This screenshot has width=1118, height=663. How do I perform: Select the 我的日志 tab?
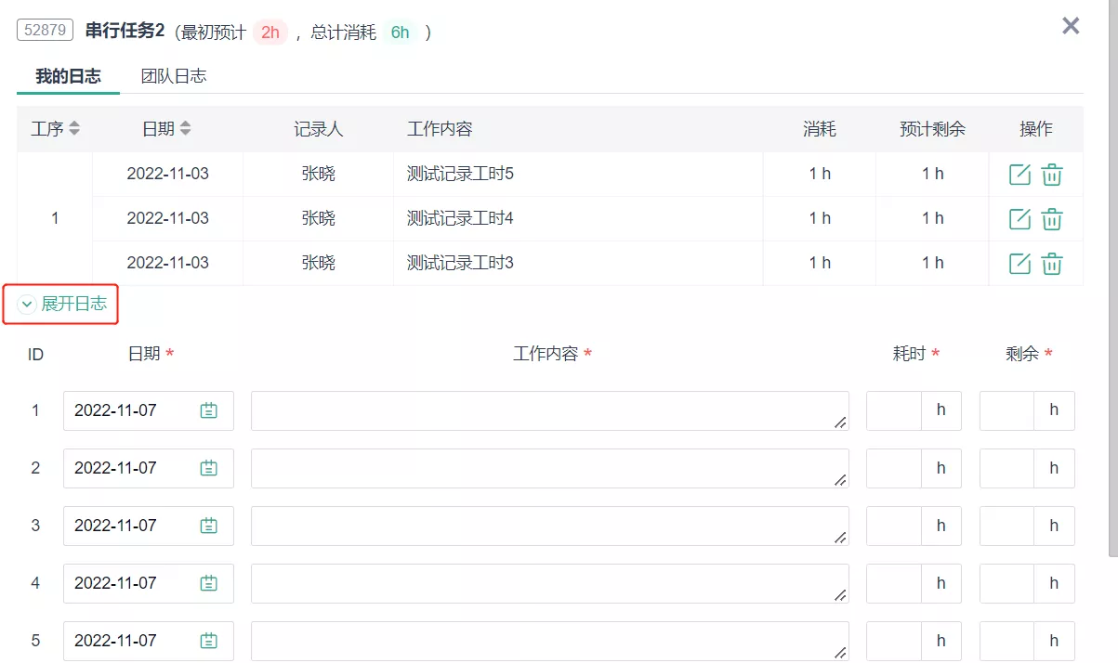68,76
